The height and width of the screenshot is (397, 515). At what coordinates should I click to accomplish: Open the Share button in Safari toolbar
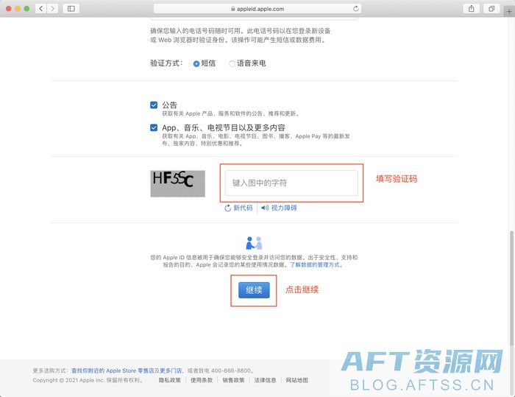(471, 8)
